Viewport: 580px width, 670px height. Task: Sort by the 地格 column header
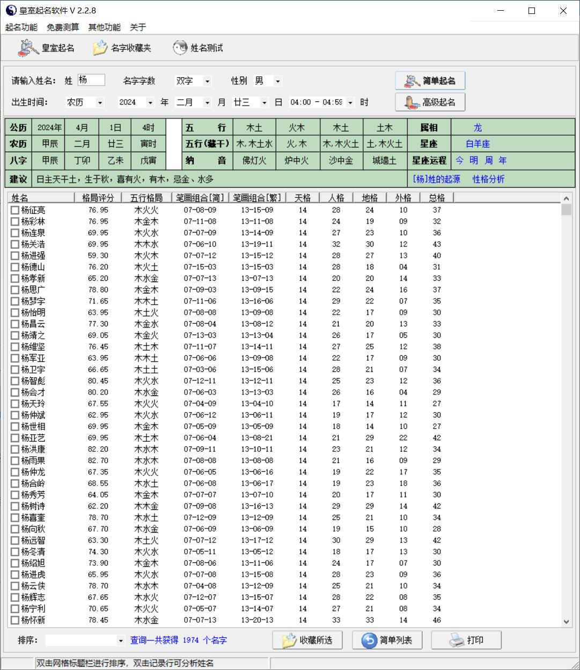pyautogui.click(x=370, y=198)
